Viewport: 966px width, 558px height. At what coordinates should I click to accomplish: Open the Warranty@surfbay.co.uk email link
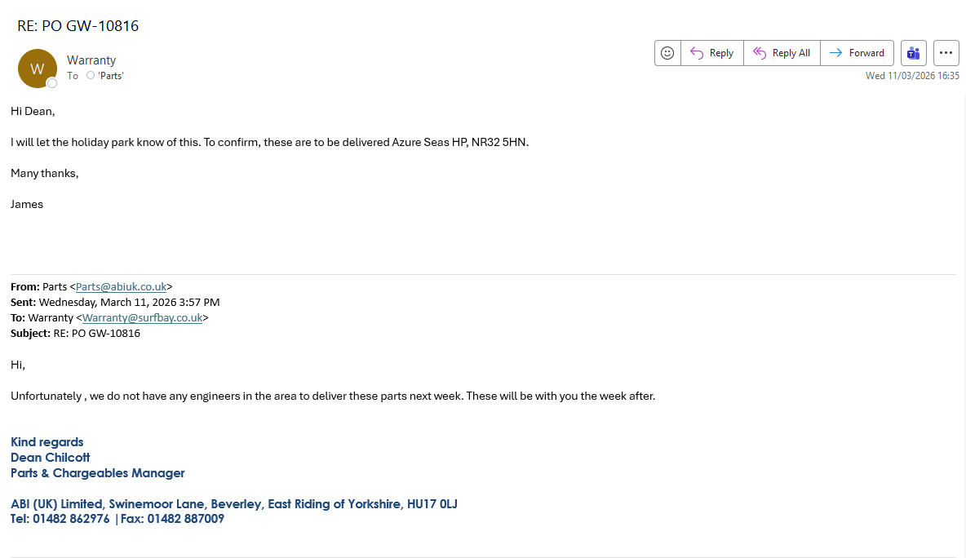click(x=142, y=317)
